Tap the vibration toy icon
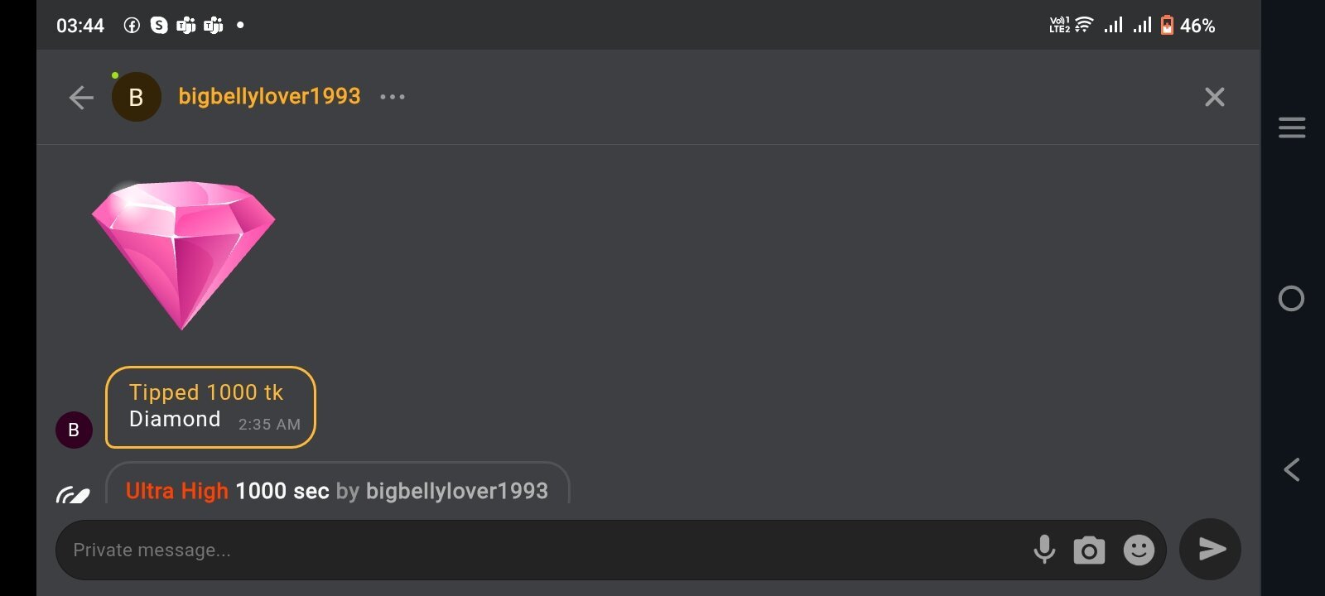Image resolution: width=1325 pixels, height=596 pixels. (x=73, y=495)
